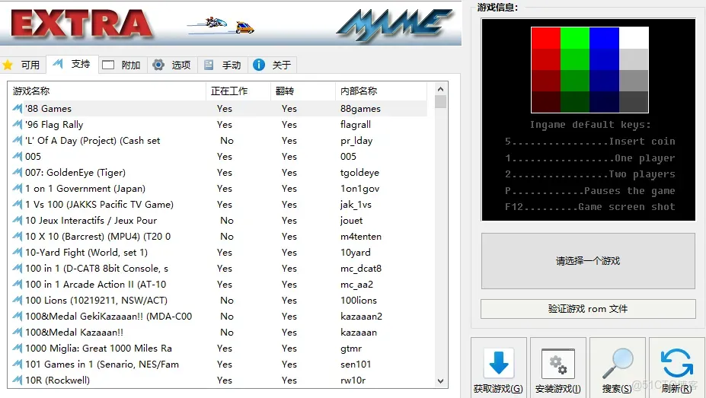
Task: Select 10-Yard Fight (World, set 1) row
Action: tap(218, 253)
